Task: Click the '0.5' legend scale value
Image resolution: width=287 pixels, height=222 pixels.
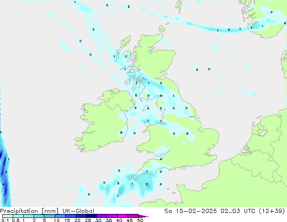Action: click(15, 220)
